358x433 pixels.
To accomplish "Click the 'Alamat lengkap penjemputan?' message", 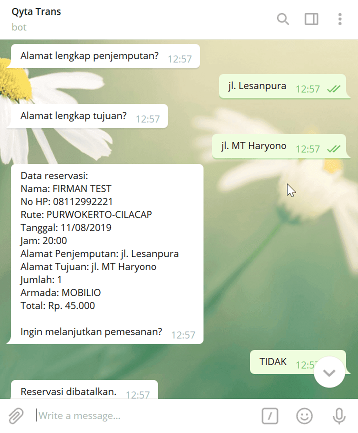I will coord(105,56).
